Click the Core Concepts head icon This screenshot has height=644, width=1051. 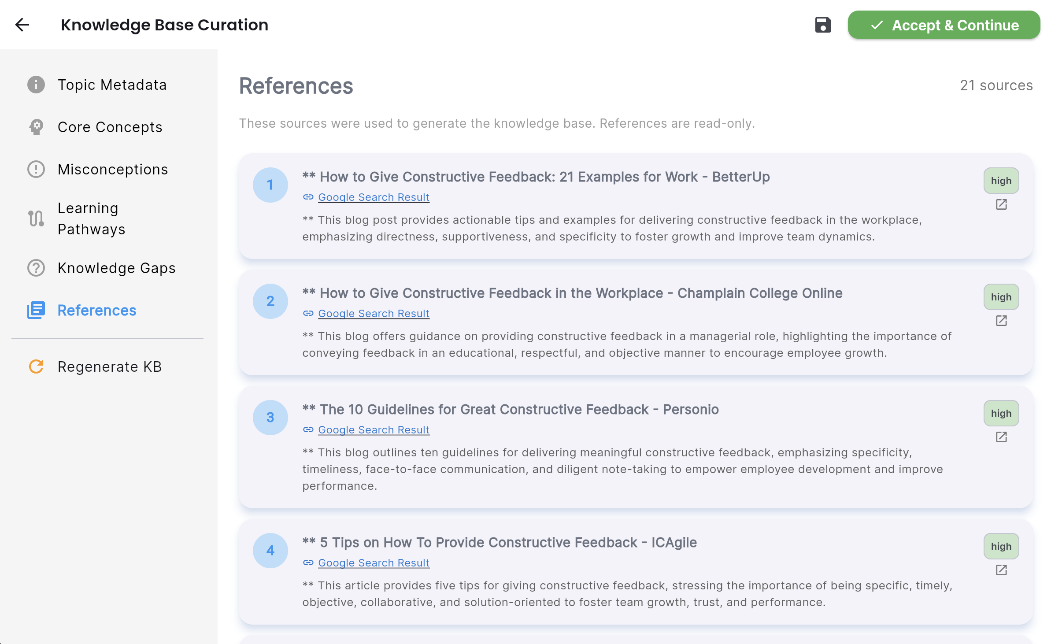coord(36,127)
